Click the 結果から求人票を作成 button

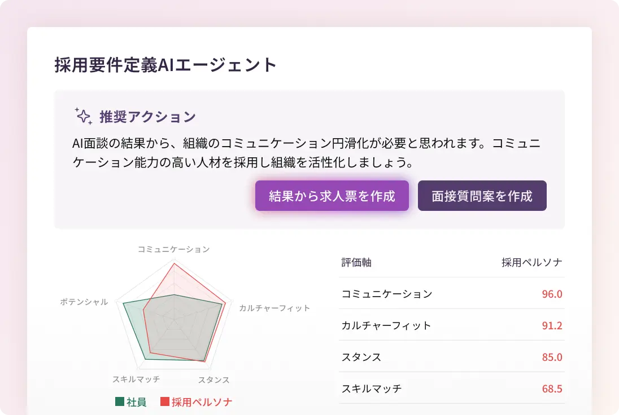click(332, 196)
